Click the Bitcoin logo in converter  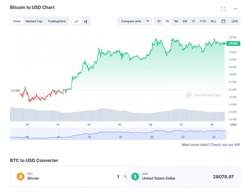click(20, 177)
